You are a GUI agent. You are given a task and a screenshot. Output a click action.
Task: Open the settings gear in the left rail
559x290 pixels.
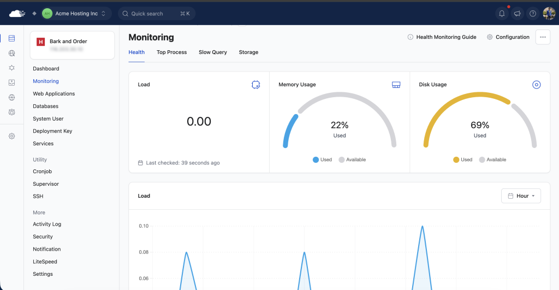12,136
